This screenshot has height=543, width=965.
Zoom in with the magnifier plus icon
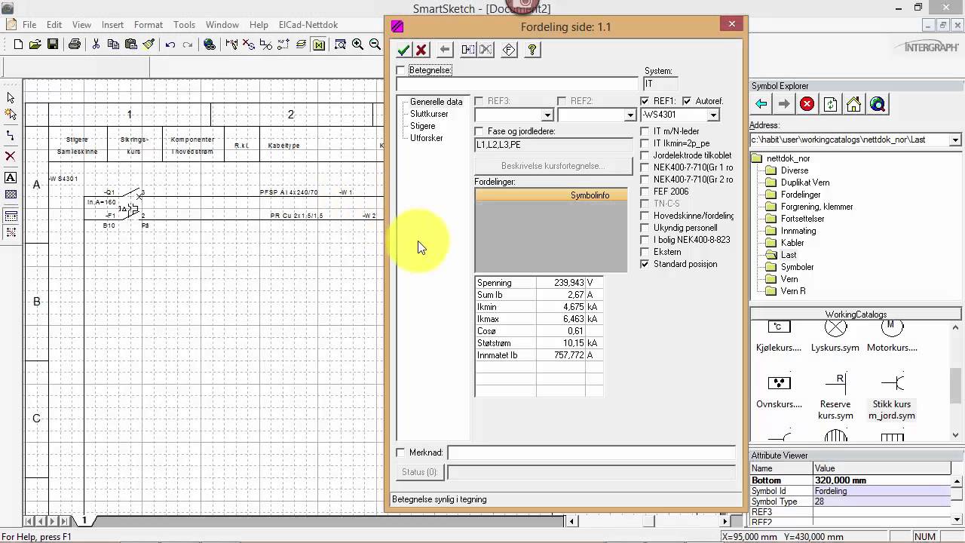pos(357,44)
